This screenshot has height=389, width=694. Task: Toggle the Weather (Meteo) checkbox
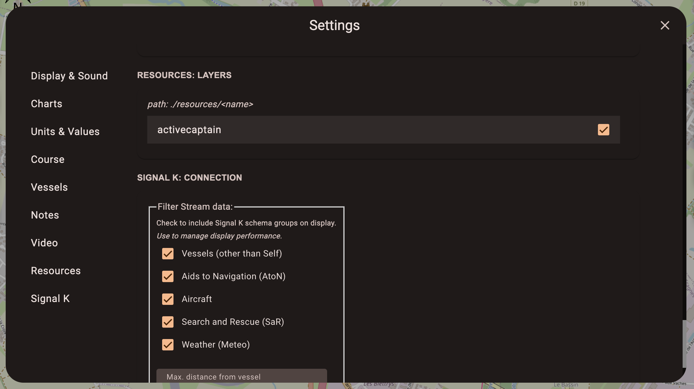168,345
